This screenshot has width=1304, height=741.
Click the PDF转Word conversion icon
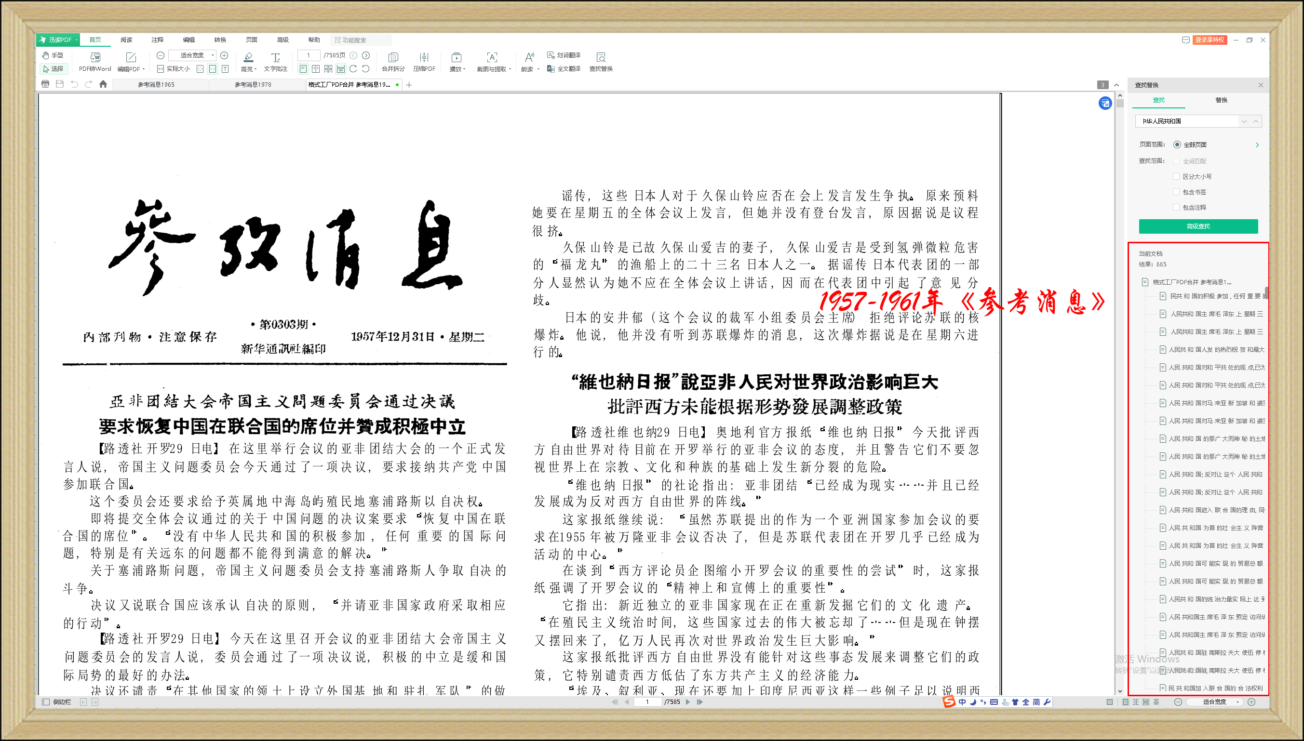[94, 57]
